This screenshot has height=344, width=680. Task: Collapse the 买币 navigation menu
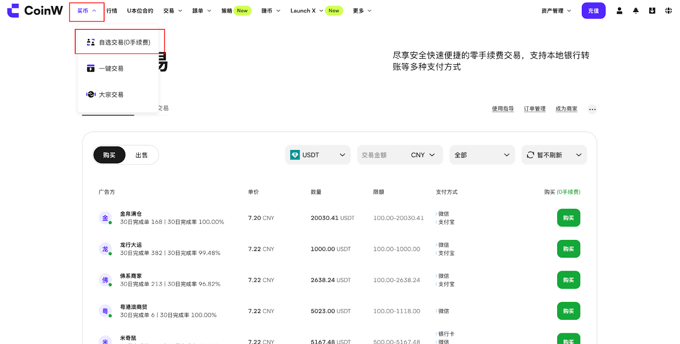tap(87, 11)
